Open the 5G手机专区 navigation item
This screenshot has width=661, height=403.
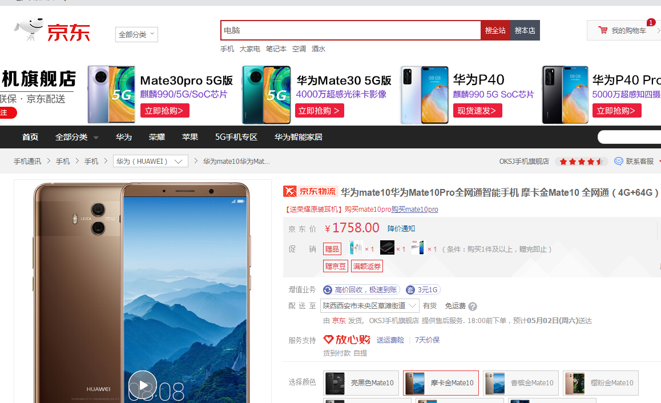[236, 137]
